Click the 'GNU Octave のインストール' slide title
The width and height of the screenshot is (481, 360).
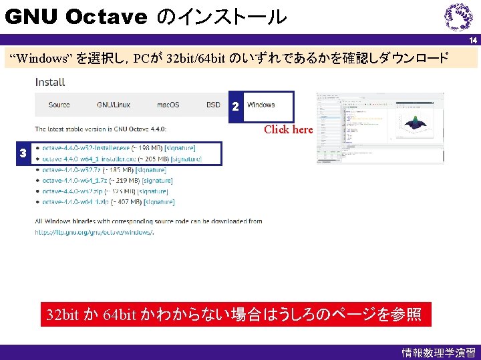146,17
